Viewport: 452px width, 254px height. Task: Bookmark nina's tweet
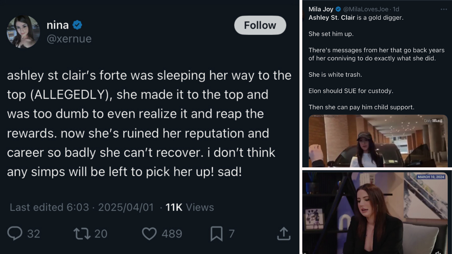[x=216, y=234]
